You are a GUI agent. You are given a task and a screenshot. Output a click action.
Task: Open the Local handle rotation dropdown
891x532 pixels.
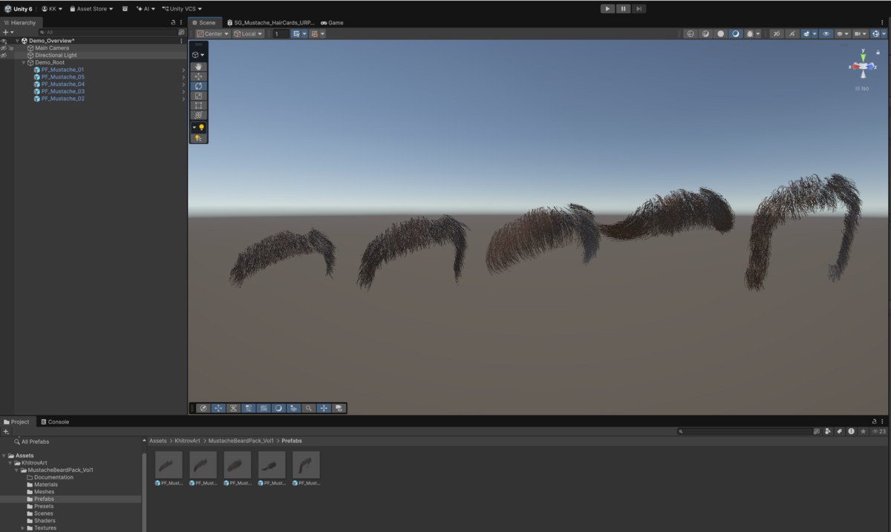248,33
